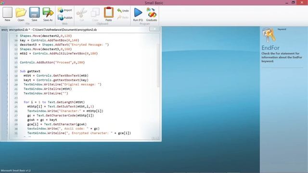Click line 'keyt = Controls.gettextboxtext(key)'
This screenshot has width=308, height=173.
(56, 80)
